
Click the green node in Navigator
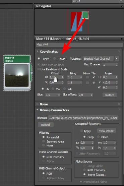[85, 15]
